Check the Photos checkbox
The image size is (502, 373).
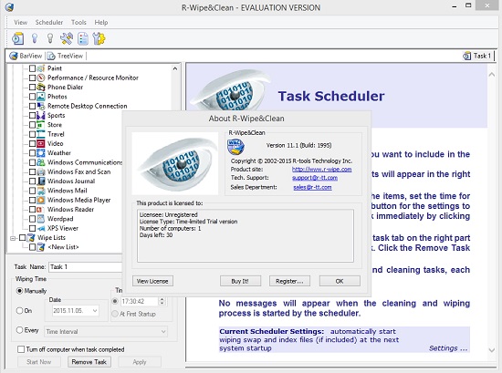(x=32, y=97)
